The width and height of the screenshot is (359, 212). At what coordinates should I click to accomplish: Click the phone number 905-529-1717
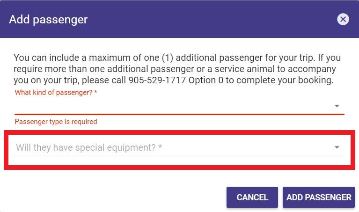coord(157,80)
